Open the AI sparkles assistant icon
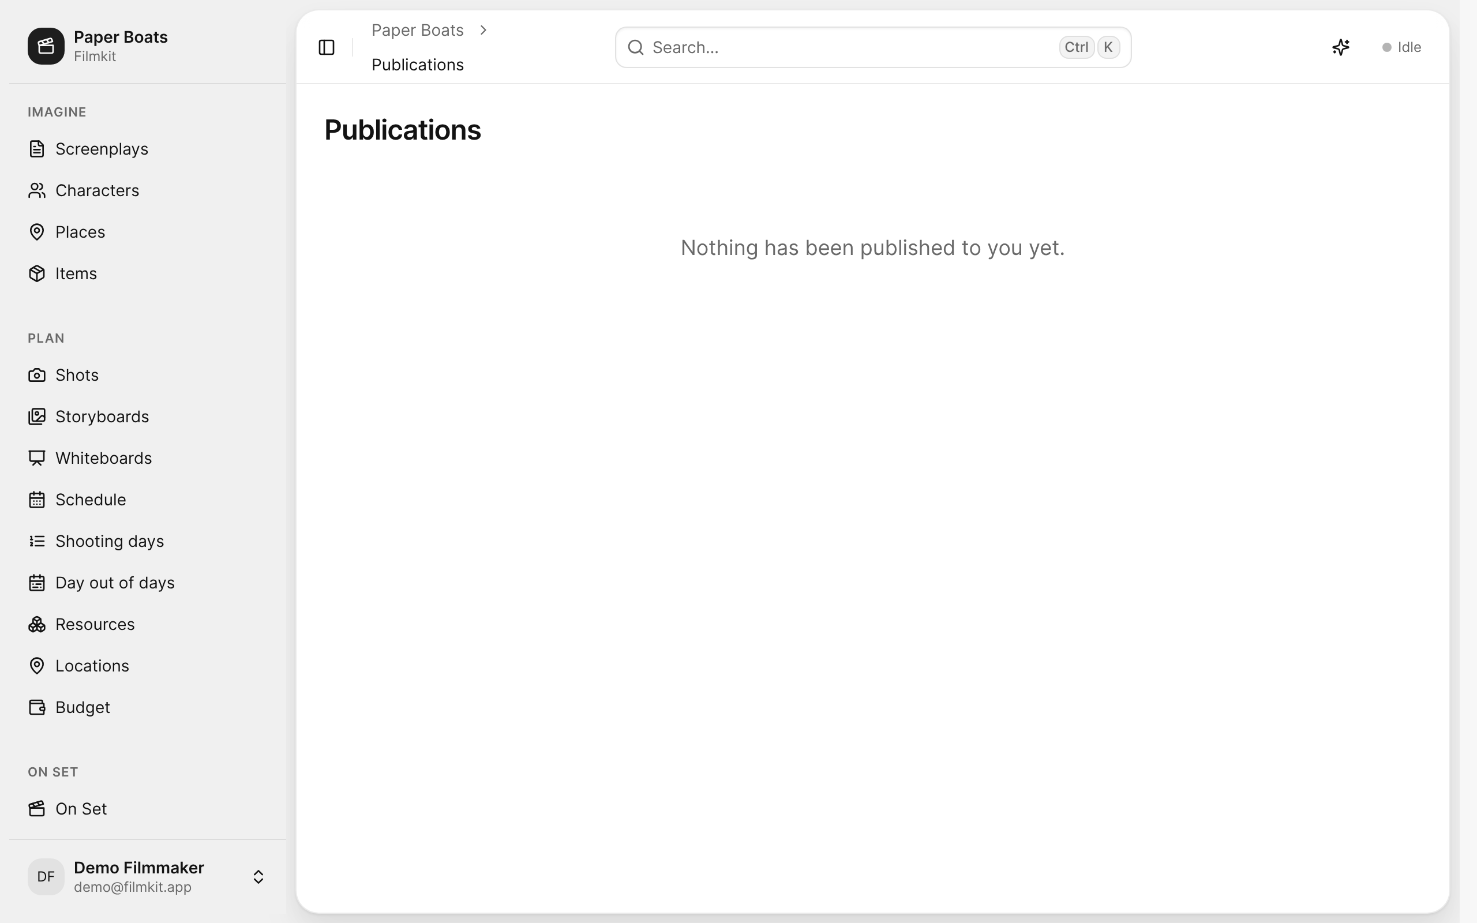The image size is (1477, 923). tap(1340, 47)
